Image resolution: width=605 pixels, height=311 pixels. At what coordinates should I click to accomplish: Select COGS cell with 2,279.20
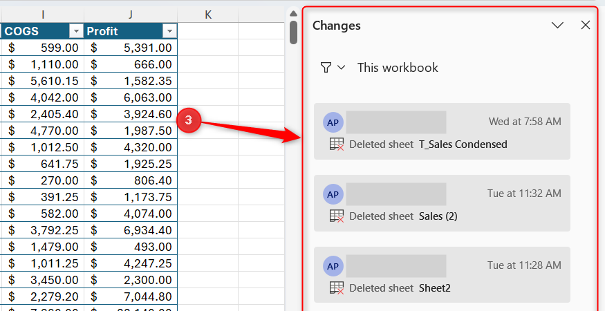pyautogui.click(x=42, y=296)
